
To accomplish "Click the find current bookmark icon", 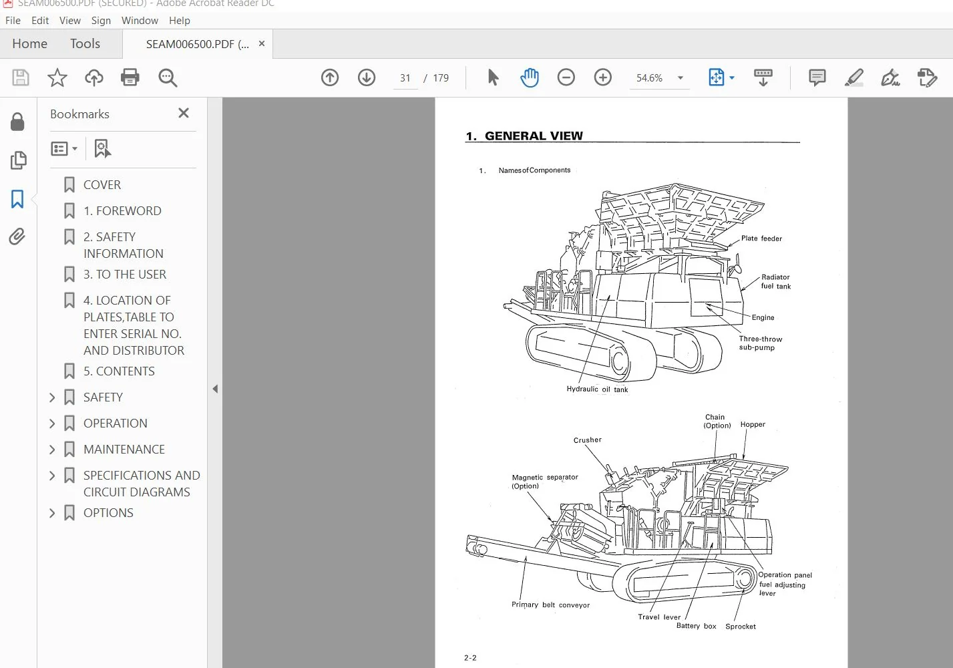I will point(102,148).
